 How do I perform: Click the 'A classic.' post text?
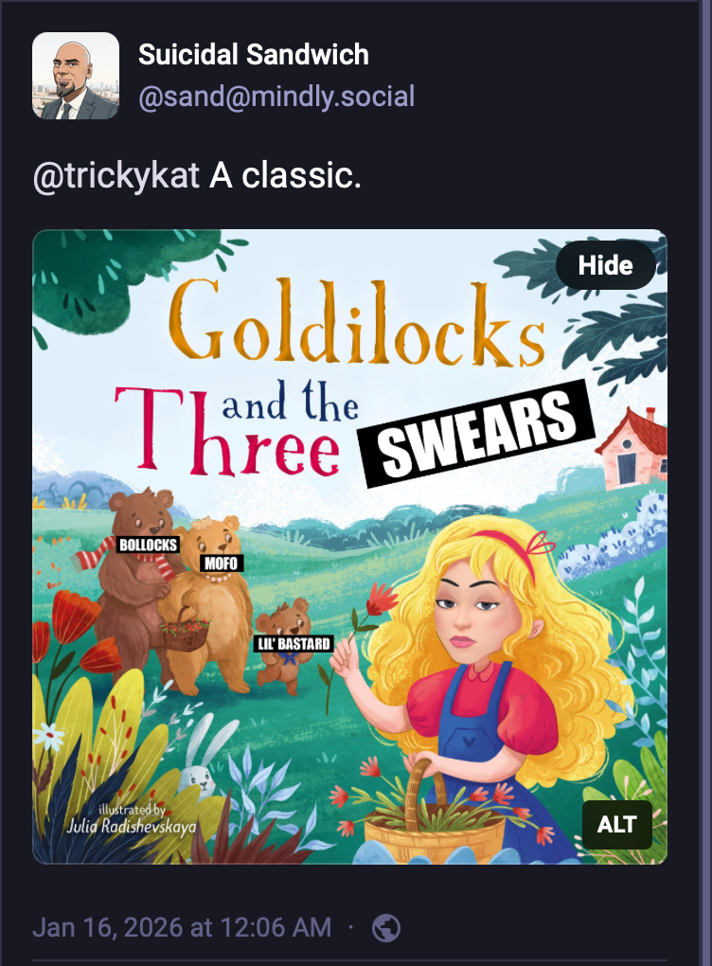point(285,175)
